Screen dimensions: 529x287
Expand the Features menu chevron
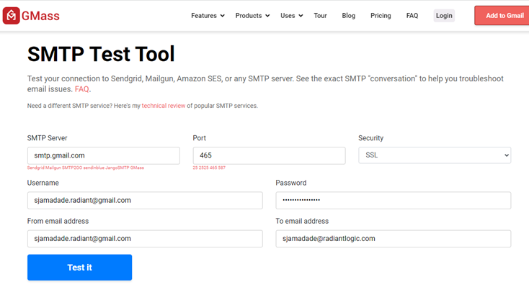tap(222, 16)
